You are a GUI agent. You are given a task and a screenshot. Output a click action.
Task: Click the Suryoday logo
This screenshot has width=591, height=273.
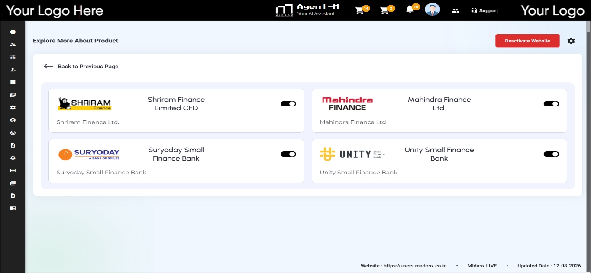point(89,154)
